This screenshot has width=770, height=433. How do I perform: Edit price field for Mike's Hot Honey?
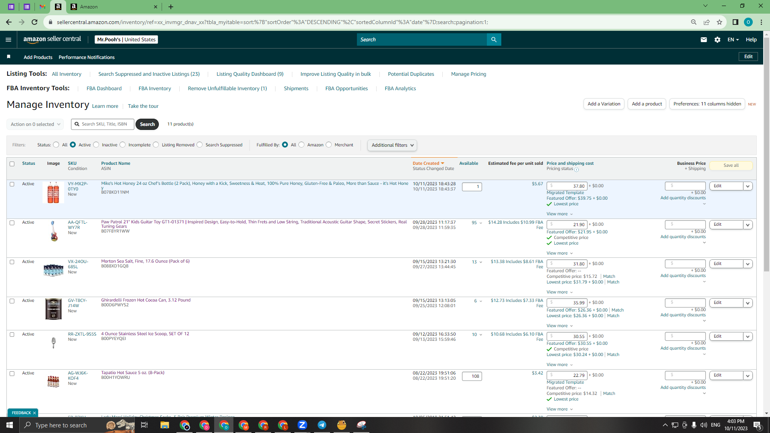(x=567, y=186)
